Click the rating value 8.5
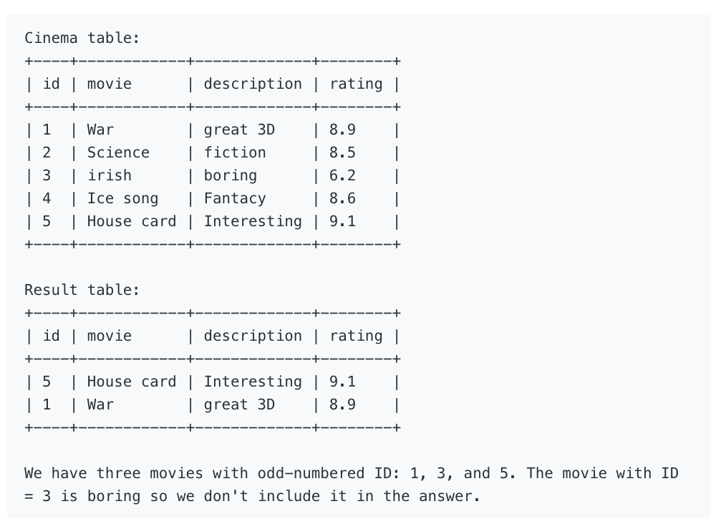The height and width of the screenshot is (524, 716). [x=342, y=152]
